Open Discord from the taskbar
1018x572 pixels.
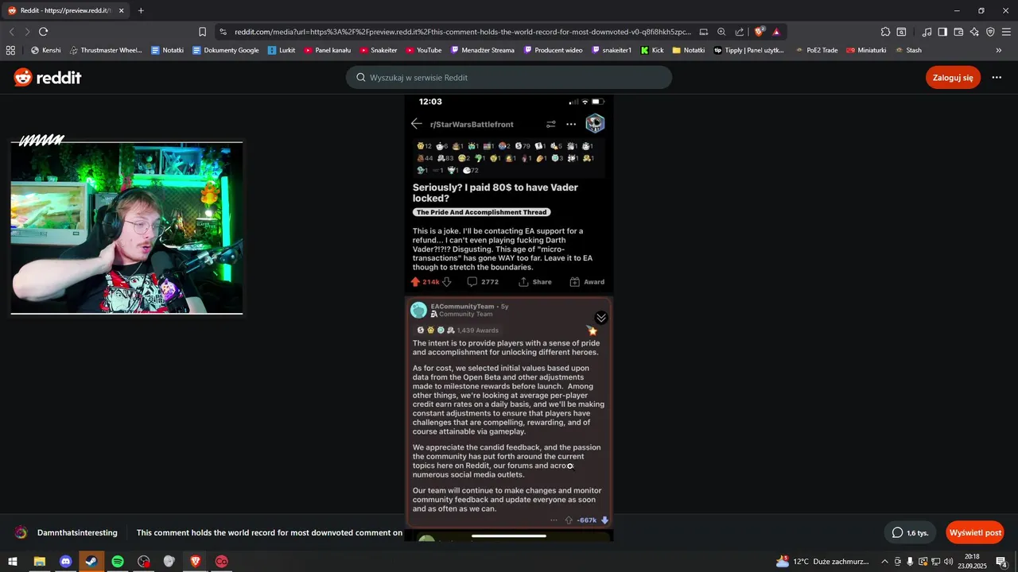(65, 561)
